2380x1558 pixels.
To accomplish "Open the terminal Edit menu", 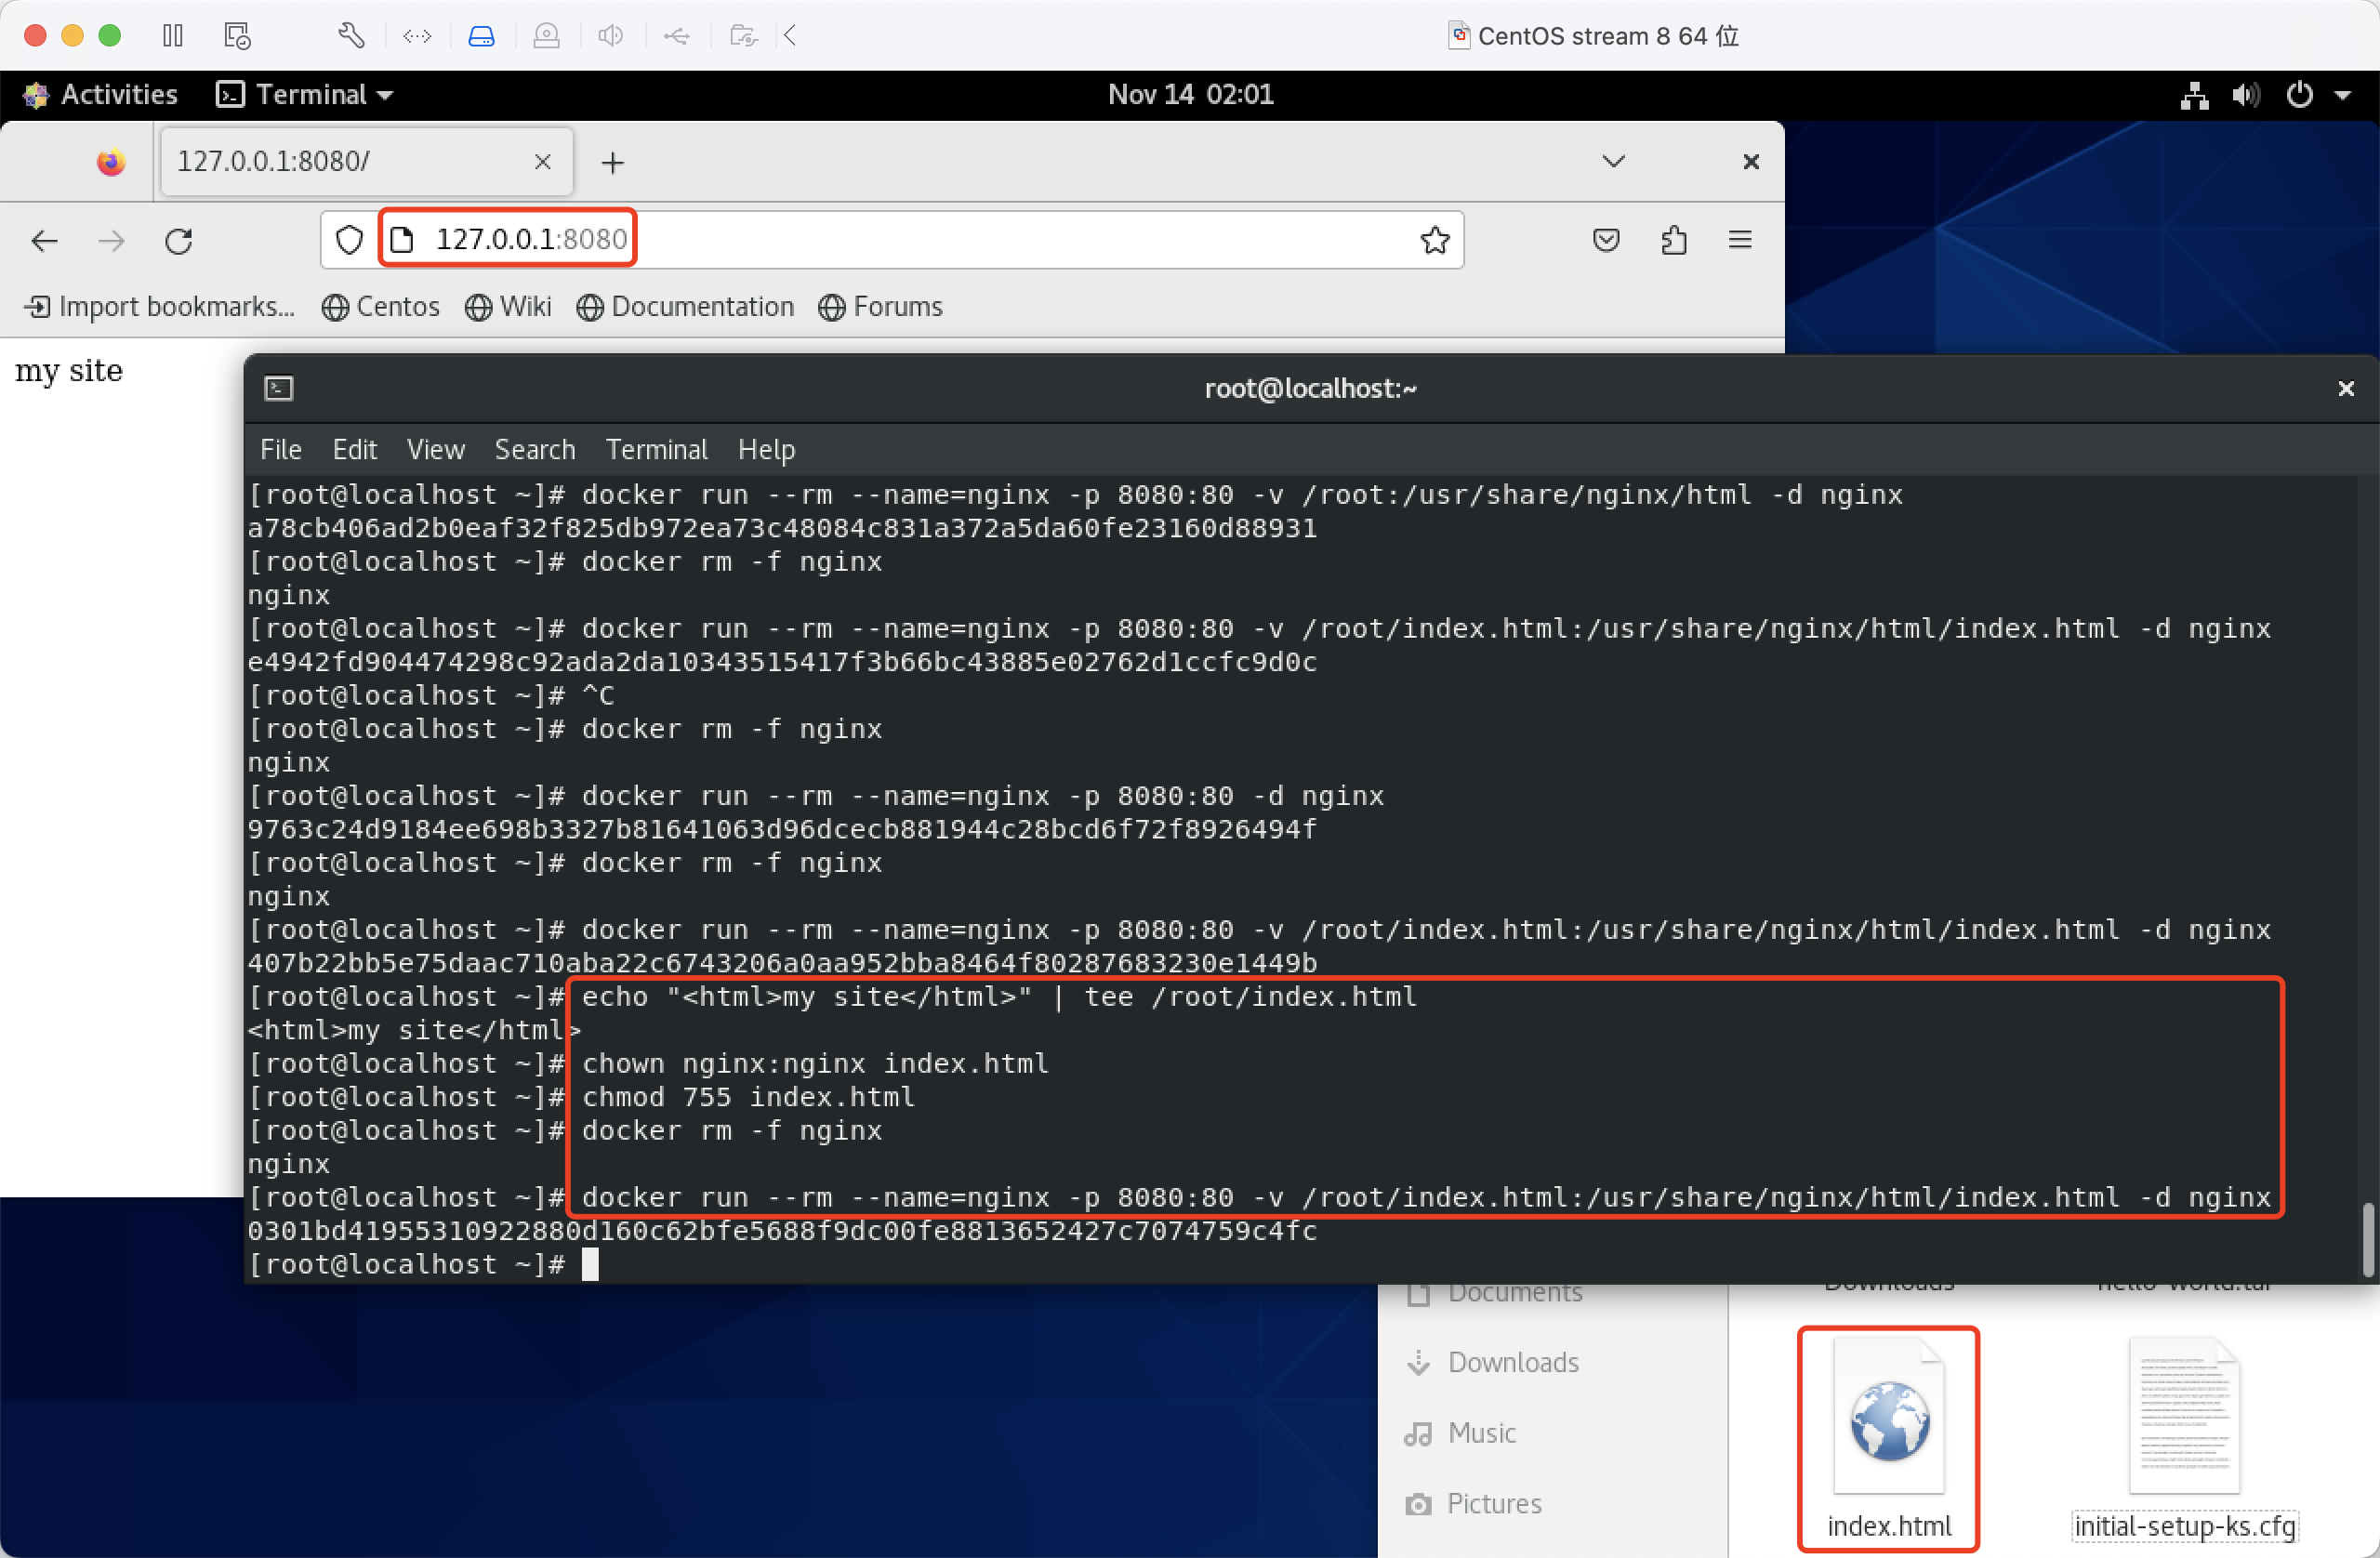I will (354, 450).
